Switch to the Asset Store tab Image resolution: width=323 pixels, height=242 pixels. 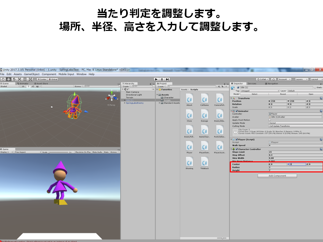[x=41, y=84]
